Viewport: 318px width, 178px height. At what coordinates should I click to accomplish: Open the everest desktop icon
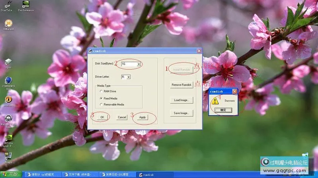pyautogui.click(x=8, y=100)
